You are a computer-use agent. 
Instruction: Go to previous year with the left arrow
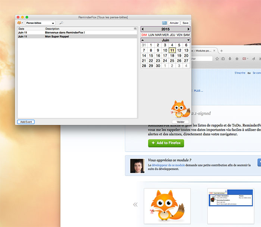143,29
